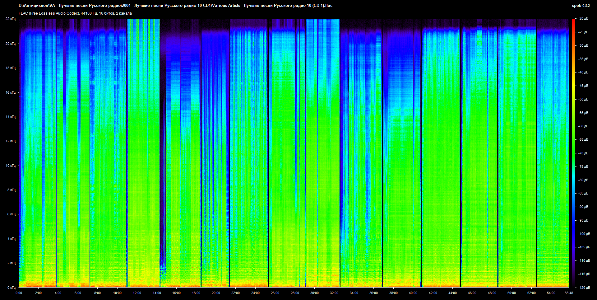This screenshot has height=300, width=597.
Task: Click the -20 дБ scale label
Action: (583, 19)
